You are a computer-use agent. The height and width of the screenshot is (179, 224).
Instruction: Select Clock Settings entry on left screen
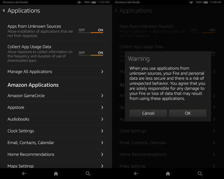[x=56, y=131]
